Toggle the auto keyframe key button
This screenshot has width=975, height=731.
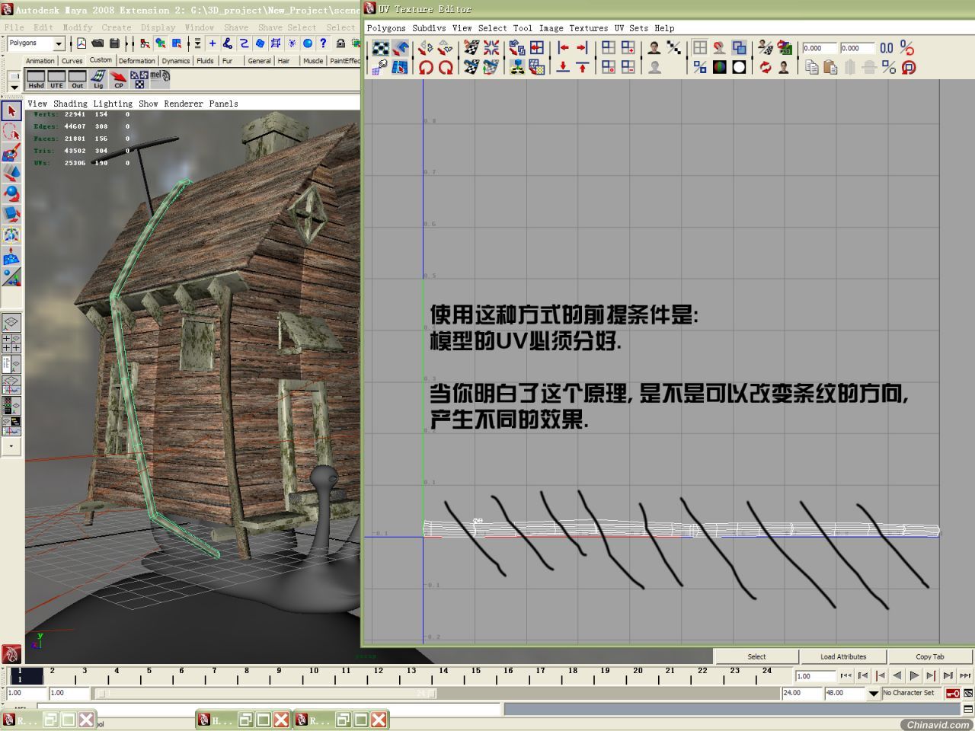[952, 693]
